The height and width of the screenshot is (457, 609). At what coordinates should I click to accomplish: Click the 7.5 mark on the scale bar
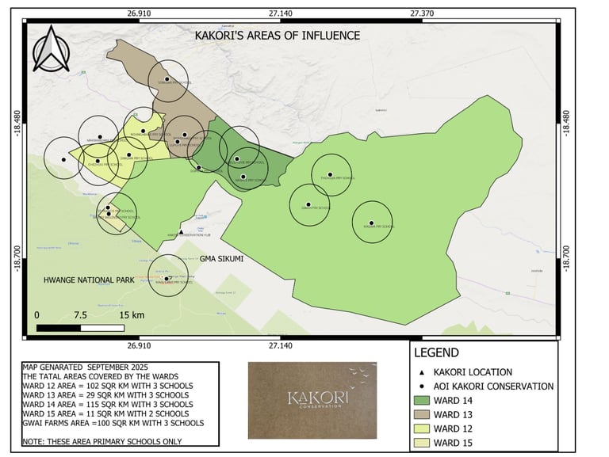pos(80,315)
